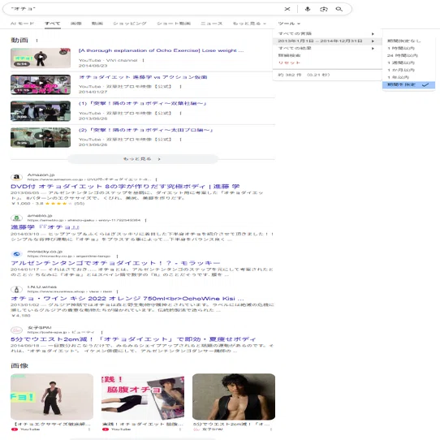Open the Amazon DVD オチョダイエット result link
This screenshot has width=440, height=440.
pos(125,187)
